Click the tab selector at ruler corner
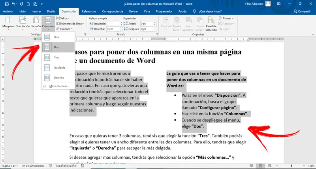The image size is (316, 169). pyautogui.click(x=2, y=39)
